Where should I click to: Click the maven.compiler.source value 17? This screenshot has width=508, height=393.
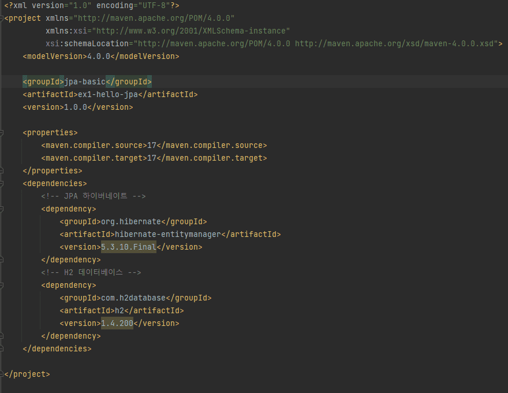(152, 145)
